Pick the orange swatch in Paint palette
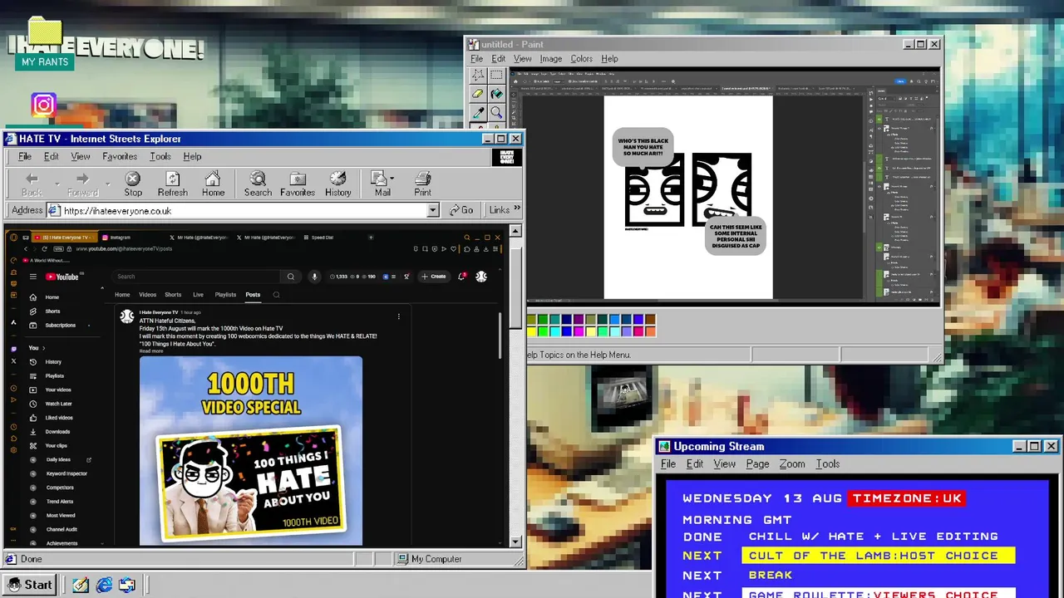 click(650, 331)
